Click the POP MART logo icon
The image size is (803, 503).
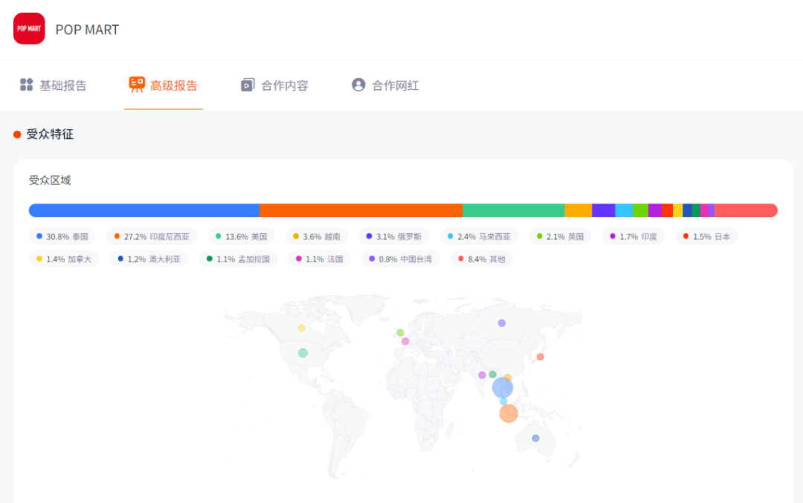point(28,28)
